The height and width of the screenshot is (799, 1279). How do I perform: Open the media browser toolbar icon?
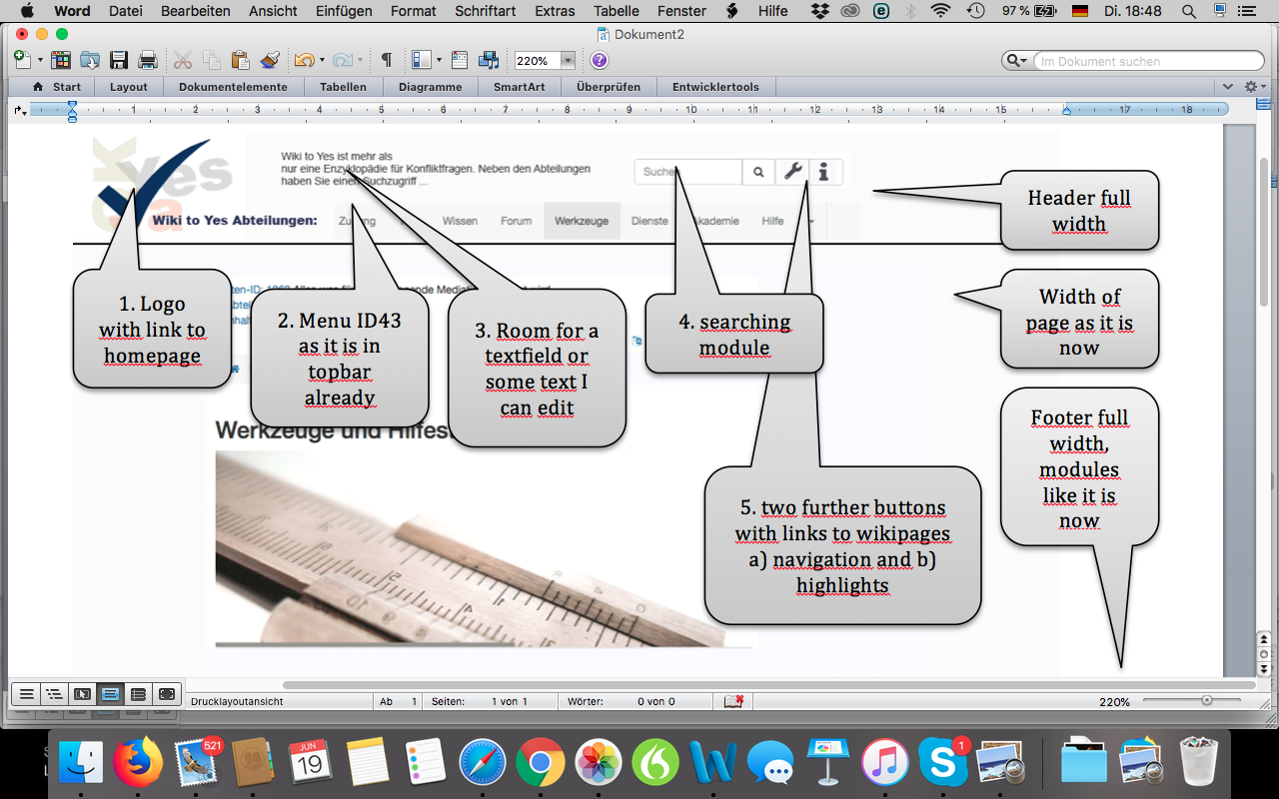489,61
